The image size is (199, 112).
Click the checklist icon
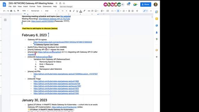112,11
